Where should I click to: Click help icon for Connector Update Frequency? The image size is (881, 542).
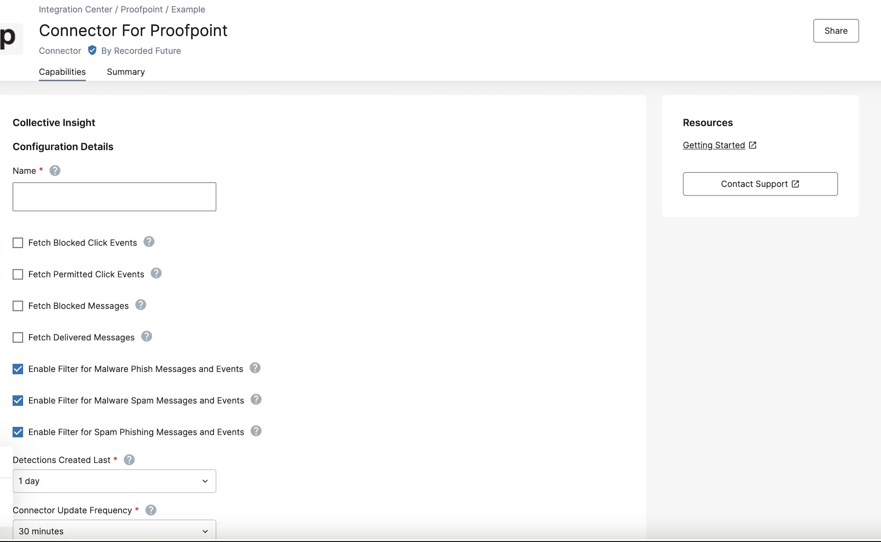click(x=151, y=510)
